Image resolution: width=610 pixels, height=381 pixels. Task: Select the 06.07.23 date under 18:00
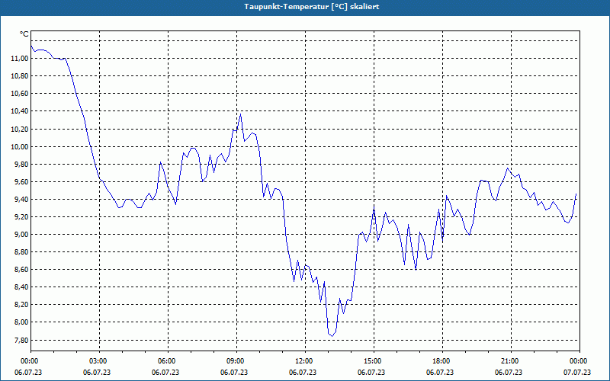pos(440,373)
